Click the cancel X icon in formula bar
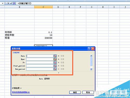 click(8, 3)
